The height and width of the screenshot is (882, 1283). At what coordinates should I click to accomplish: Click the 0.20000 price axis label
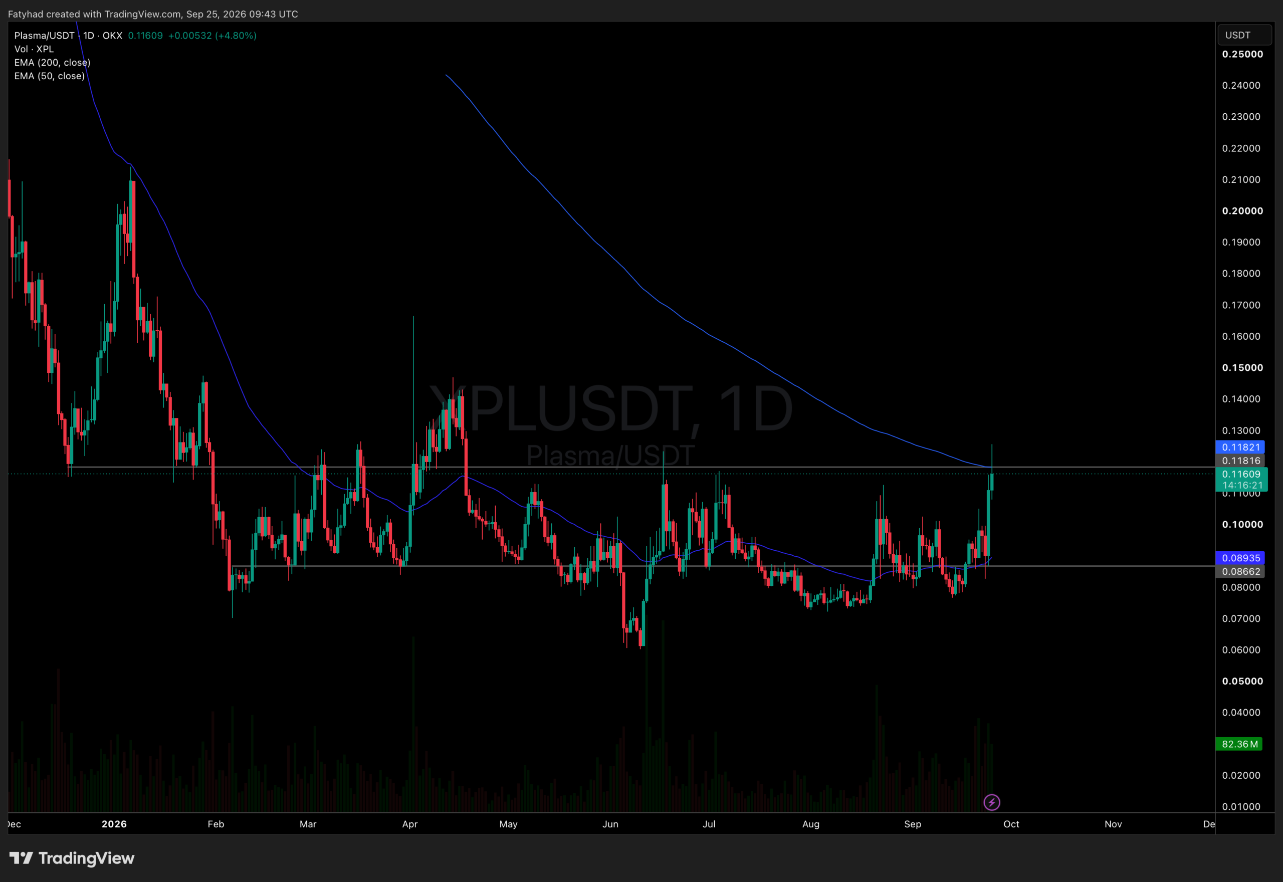1243,210
